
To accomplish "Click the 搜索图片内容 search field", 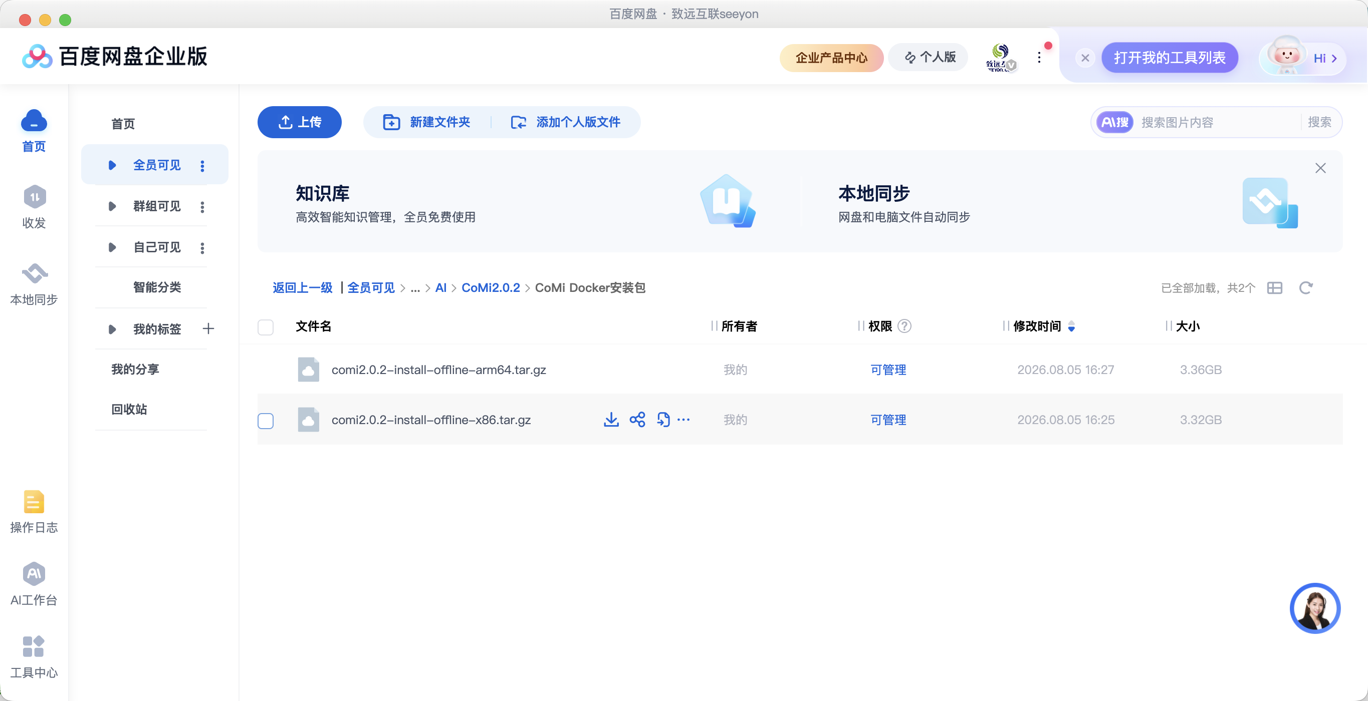I will click(x=1217, y=123).
